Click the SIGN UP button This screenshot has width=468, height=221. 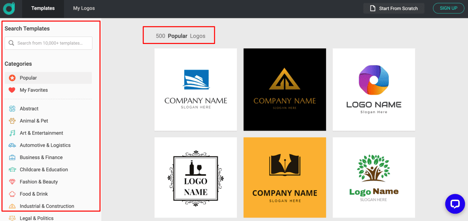coord(448,8)
